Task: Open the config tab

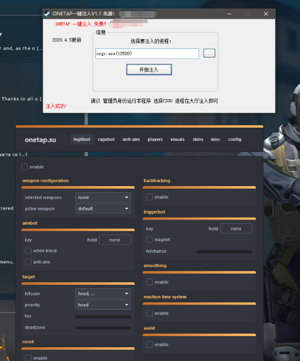Action: pos(235,139)
